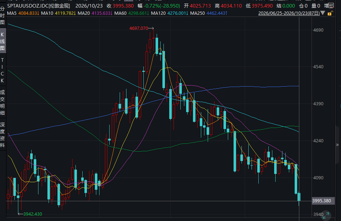This screenshot has width=341, height=221.
Task: Select the MA60 green indicator label
Action: coord(120,13)
